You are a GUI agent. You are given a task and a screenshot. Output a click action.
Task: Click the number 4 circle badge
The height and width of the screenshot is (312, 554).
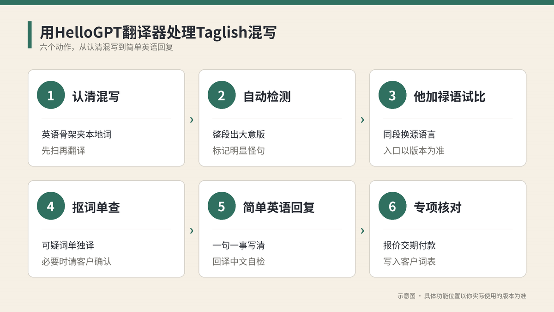[x=51, y=206]
